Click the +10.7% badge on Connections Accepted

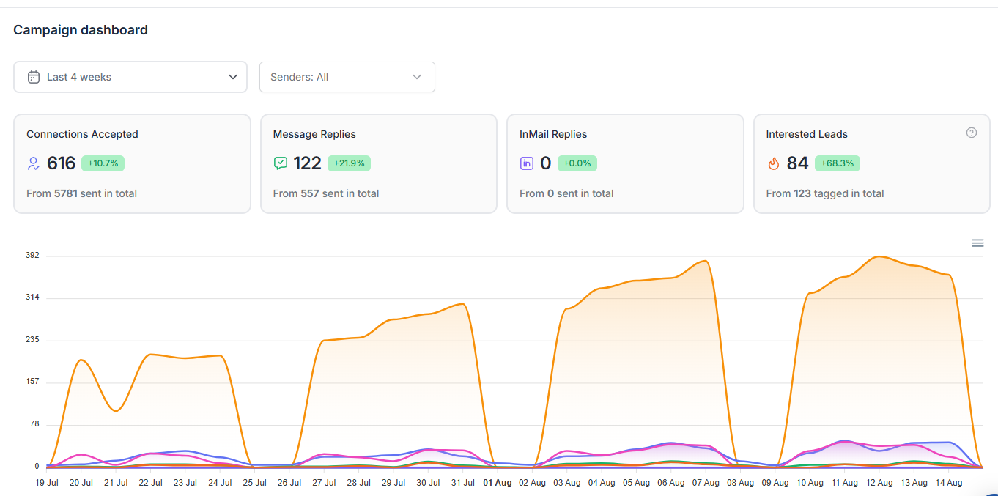pos(103,163)
